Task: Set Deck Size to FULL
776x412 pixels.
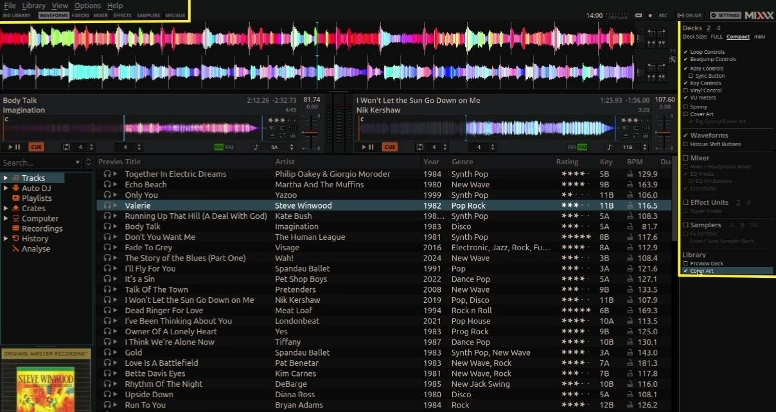Action: [718, 37]
